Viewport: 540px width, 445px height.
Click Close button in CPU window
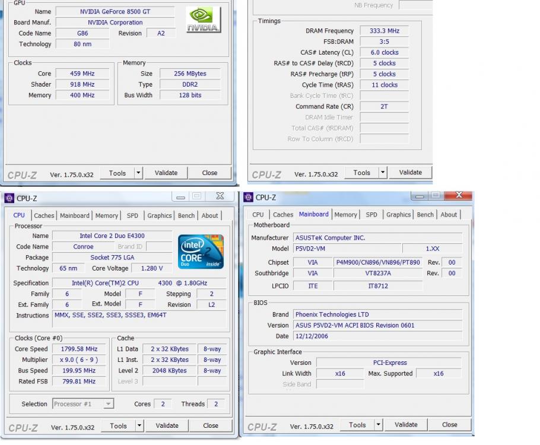211,425
